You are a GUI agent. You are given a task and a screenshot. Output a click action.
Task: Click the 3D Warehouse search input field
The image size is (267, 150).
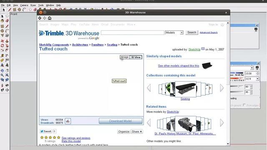(133, 32)
